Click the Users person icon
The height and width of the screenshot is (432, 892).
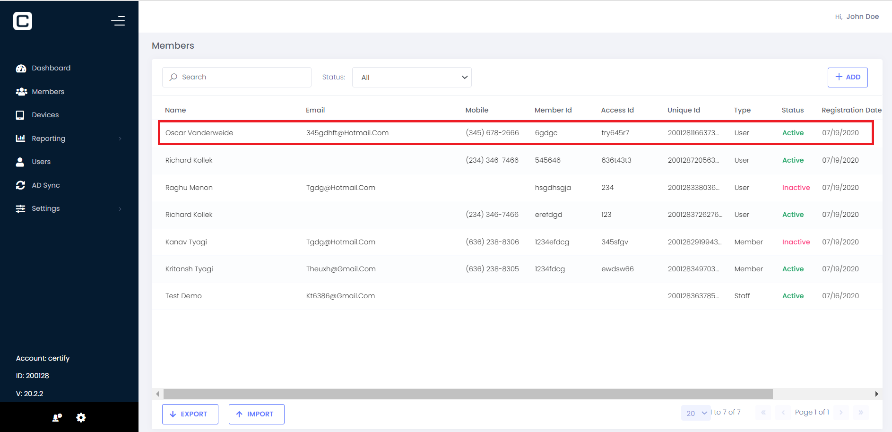click(x=20, y=162)
